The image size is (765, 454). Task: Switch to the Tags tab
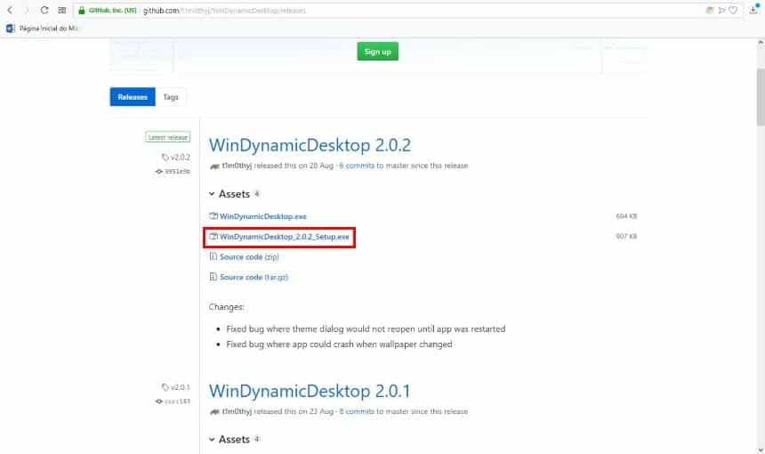(x=171, y=97)
